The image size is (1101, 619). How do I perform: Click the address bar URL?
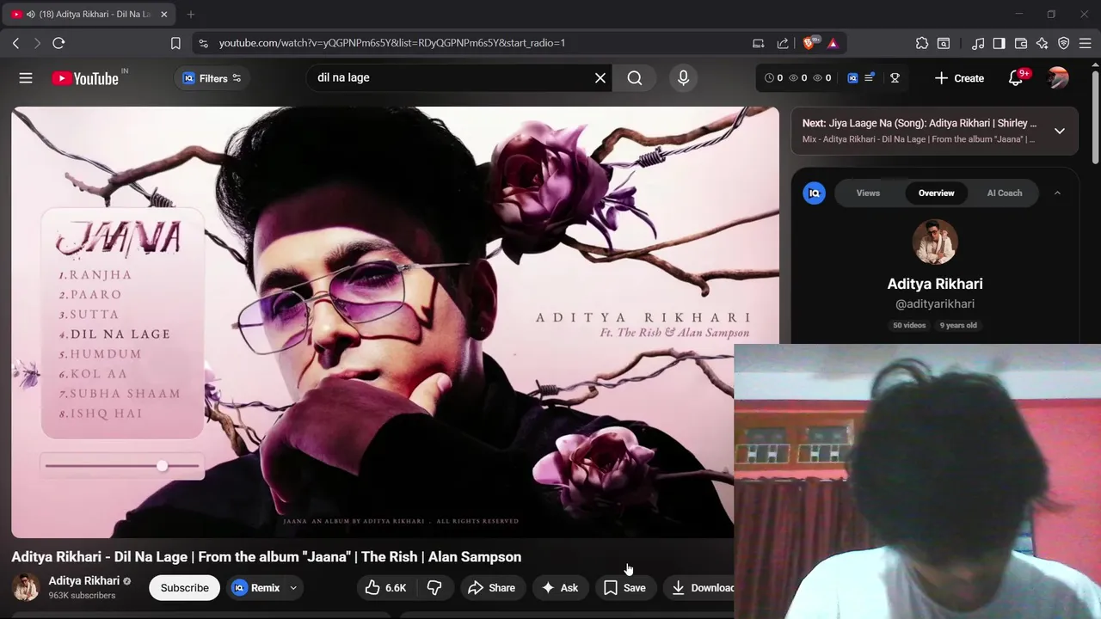point(391,43)
